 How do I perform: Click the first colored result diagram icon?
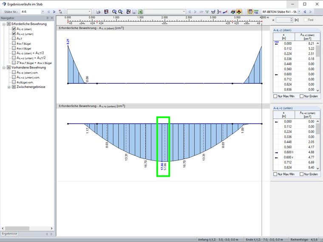tap(233, 12)
